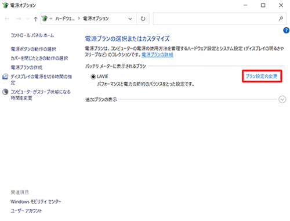Click the sleep time moon icon

(x=5, y=92)
